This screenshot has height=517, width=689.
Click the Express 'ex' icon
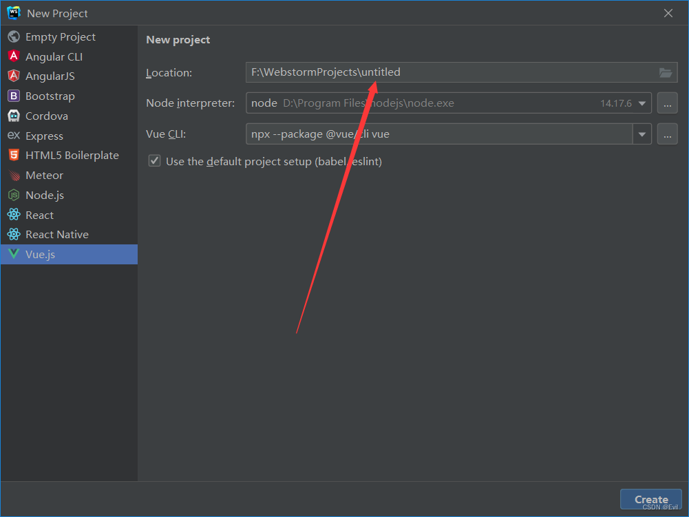13,136
